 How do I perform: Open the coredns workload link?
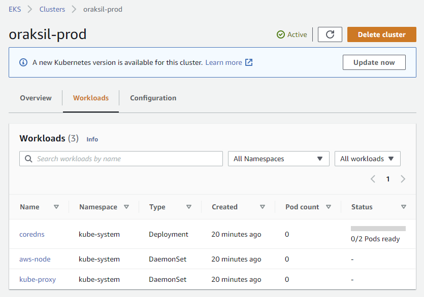click(31, 234)
